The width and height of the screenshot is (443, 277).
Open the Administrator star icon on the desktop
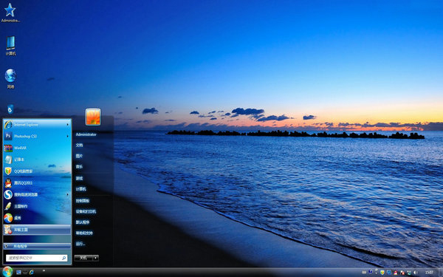coord(10,13)
